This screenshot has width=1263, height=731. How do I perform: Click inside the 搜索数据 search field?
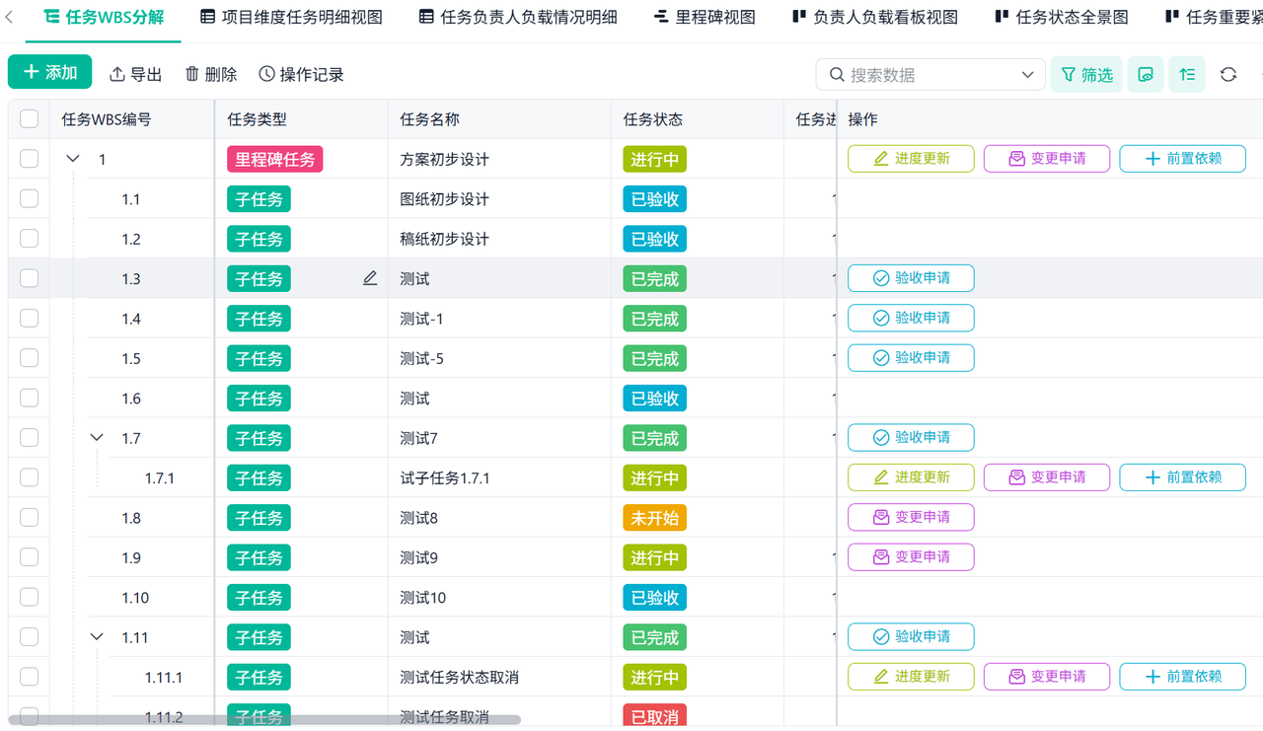[930, 75]
